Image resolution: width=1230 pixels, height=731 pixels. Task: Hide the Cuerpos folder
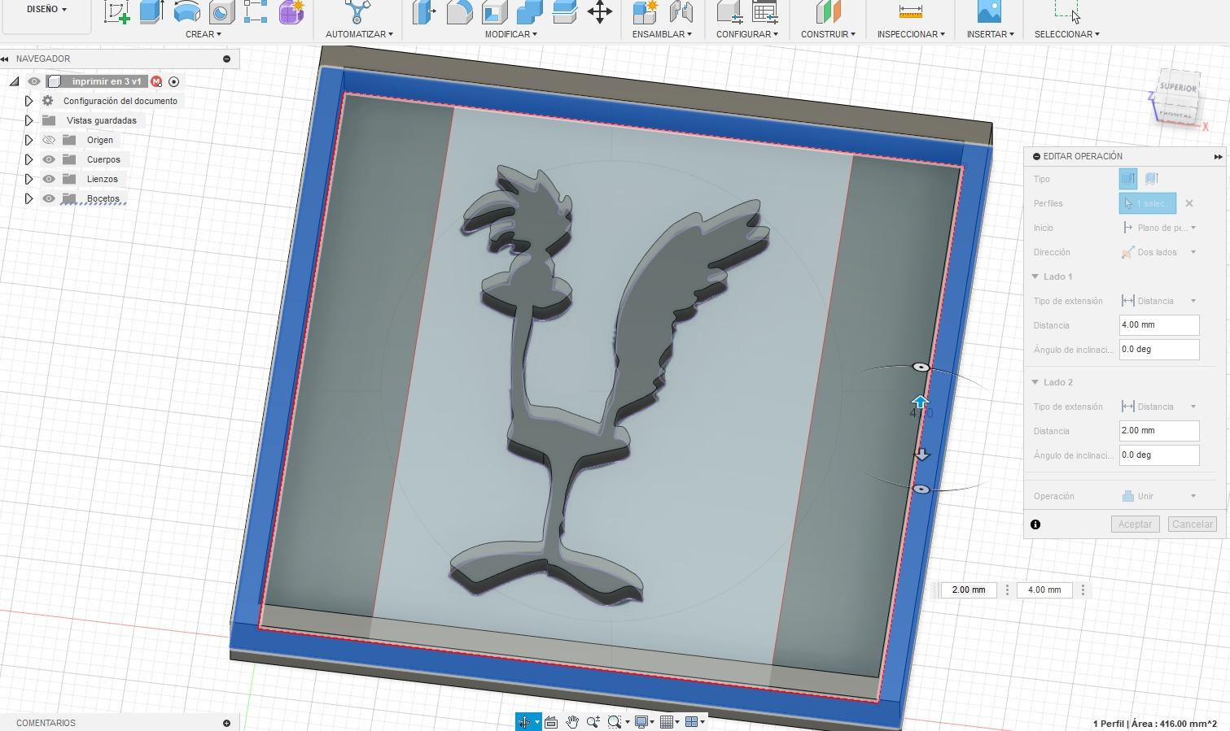(49, 159)
